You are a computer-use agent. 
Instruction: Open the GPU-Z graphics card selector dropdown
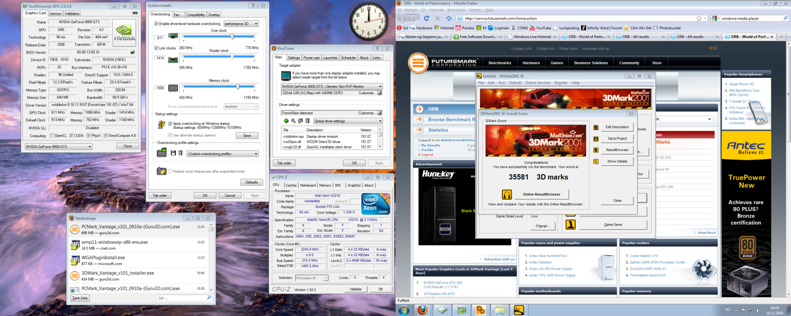[x=58, y=146]
